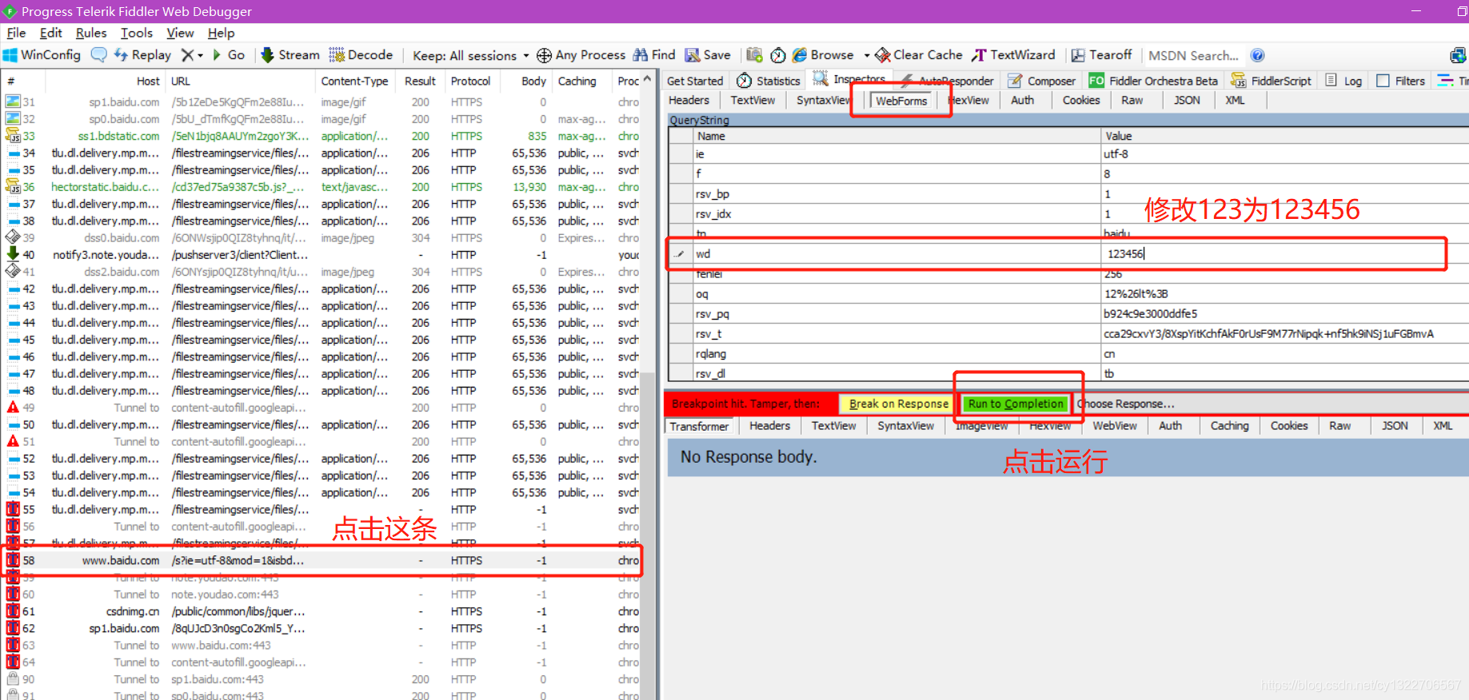Switch to the AutoResponder tab
The height and width of the screenshot is (700, 1469).
[947, 81]
